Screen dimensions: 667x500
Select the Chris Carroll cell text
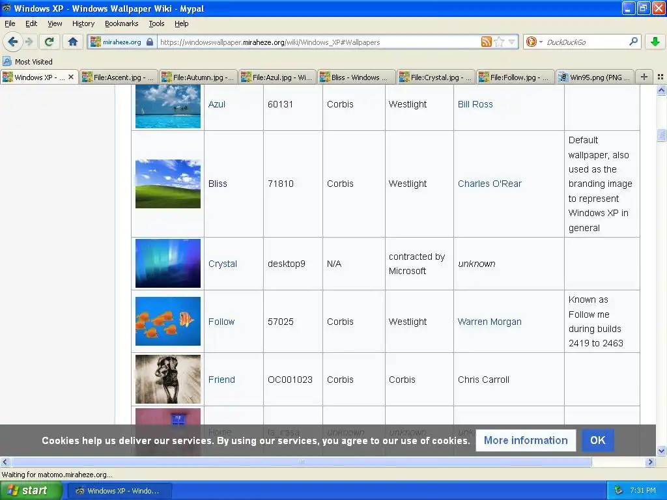pos(483,380)
